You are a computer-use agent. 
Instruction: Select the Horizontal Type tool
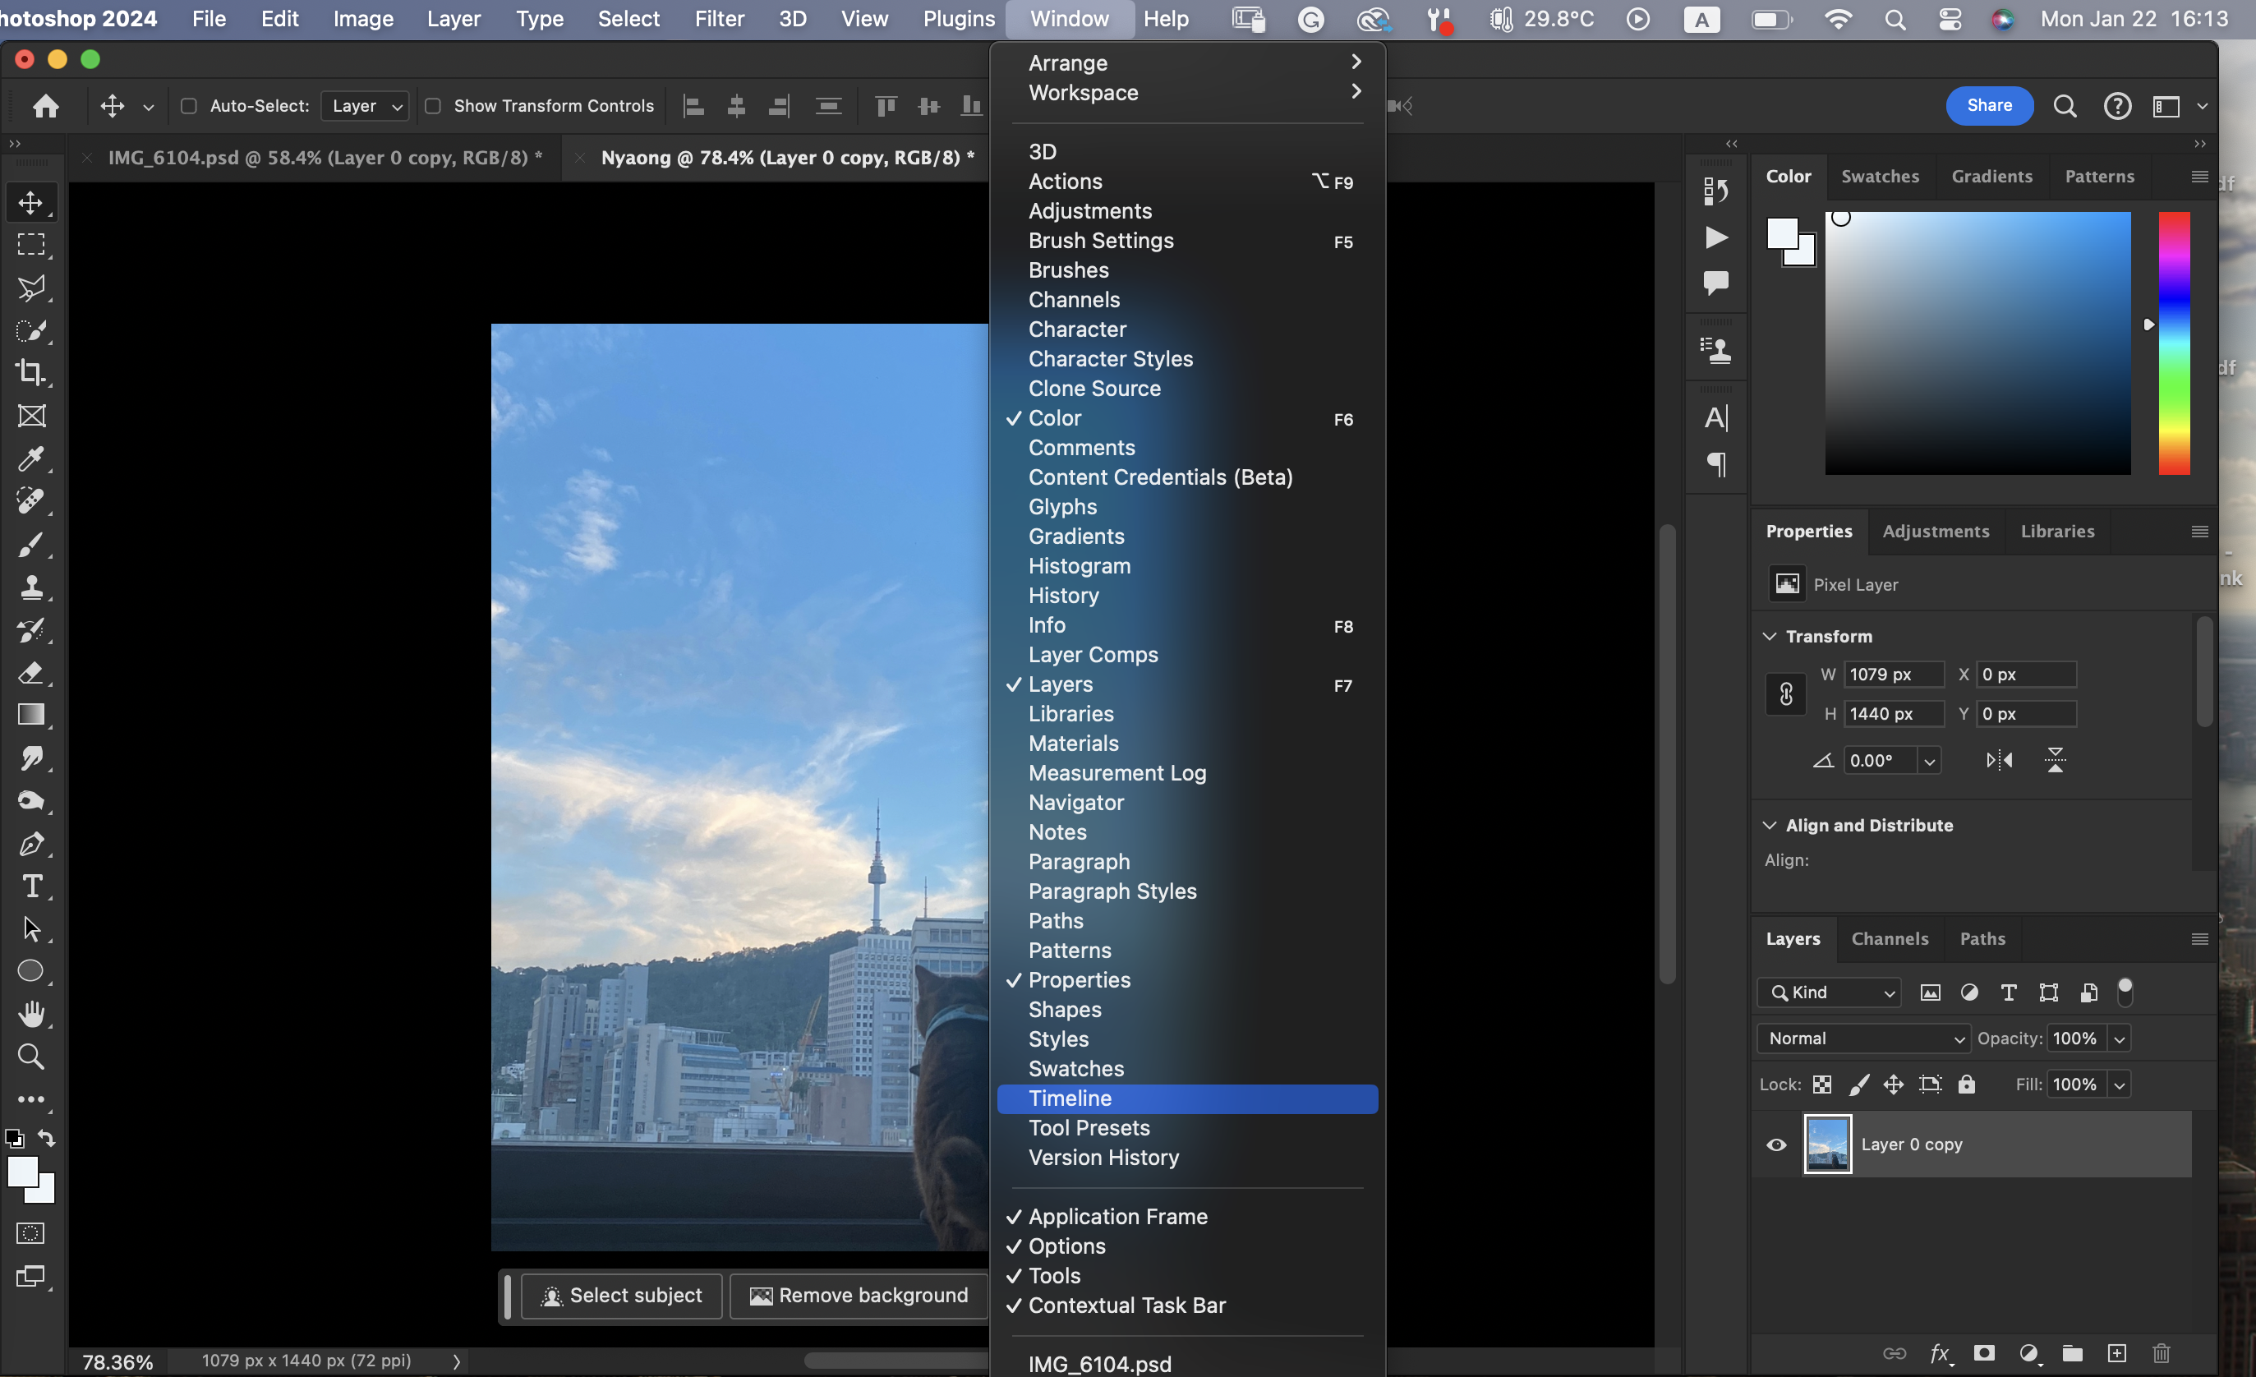click(x=31, y=887)
